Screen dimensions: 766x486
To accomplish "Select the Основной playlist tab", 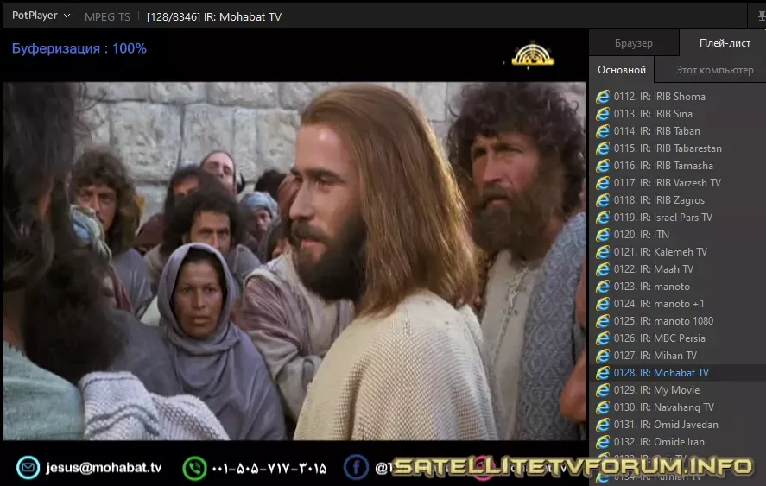I will pos(622,70).
